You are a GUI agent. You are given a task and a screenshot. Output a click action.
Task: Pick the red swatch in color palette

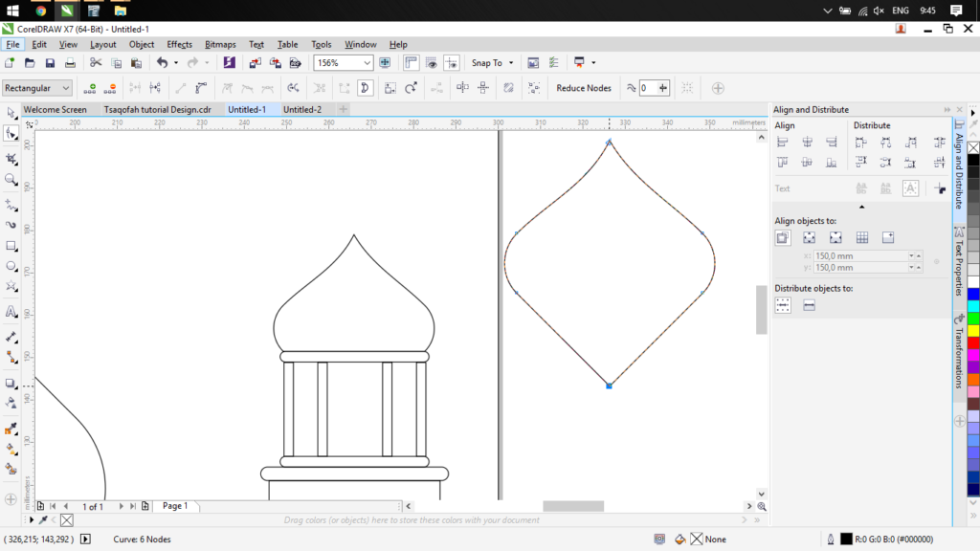coord(973,342)
